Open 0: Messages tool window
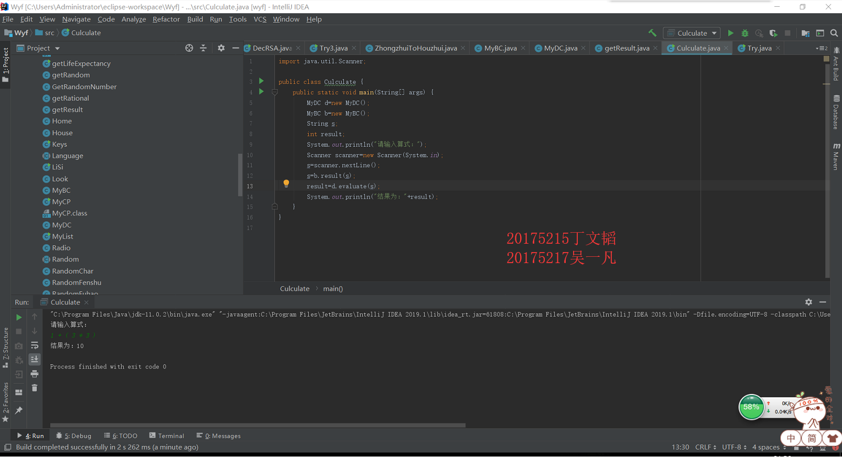This screenshot has height=457, width=842. tap(219, 436)
